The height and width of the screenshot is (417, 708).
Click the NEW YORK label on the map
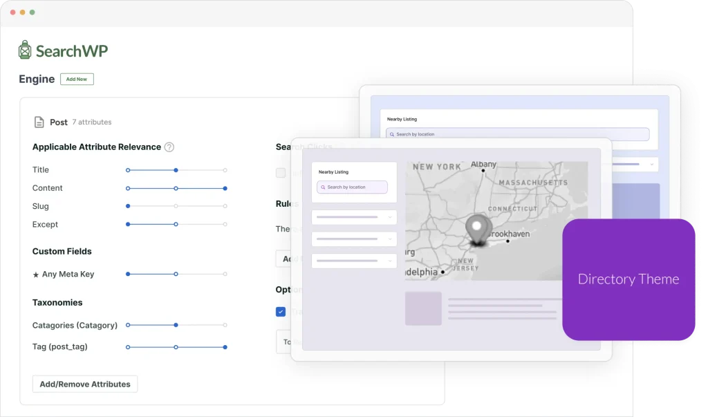click(437, 167)
